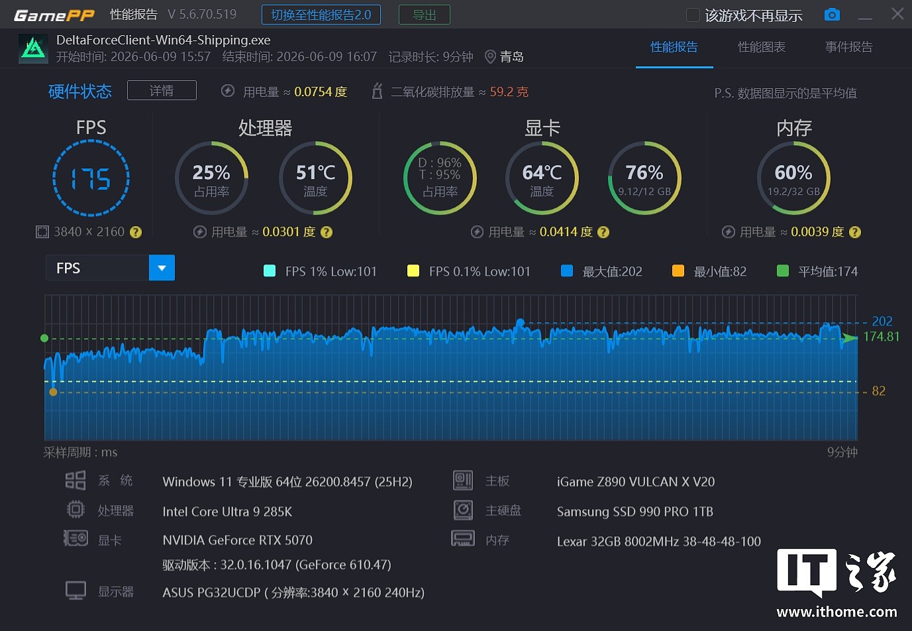The image size is (912, 631).
Task: Click the motherboard icon
Action: click(463, 481)
